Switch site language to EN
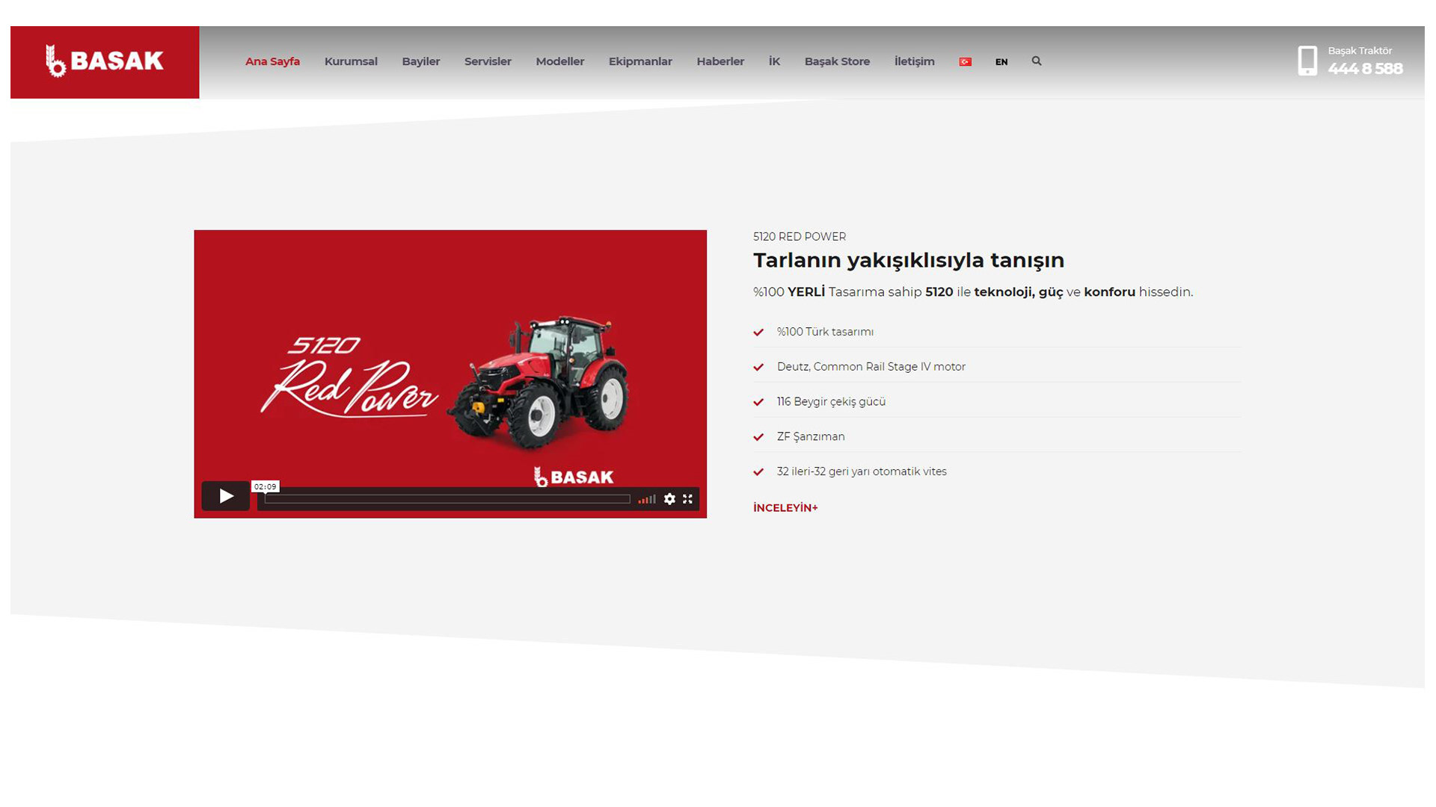1436x807 pixels. [x=1001, y=62]
